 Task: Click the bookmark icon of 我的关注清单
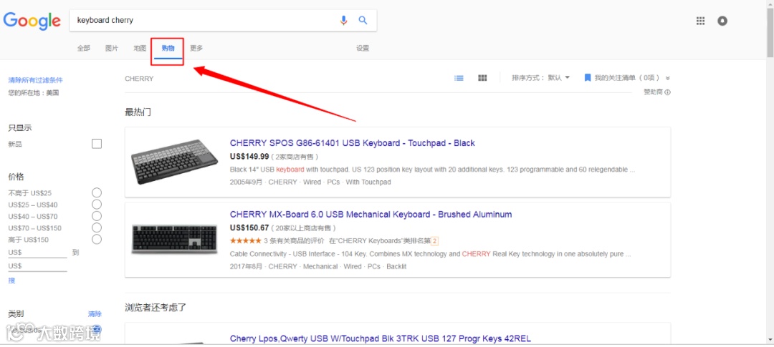[x=588, y=78]
